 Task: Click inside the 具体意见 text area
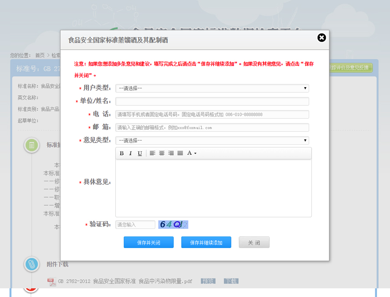tap(213, 188)
